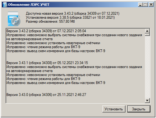Click the квартирные счётчики line under version 3.43.1
The image size is (156, 118).
tap(53, 75)
